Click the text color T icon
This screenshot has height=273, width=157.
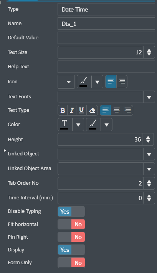click(65, 125)
